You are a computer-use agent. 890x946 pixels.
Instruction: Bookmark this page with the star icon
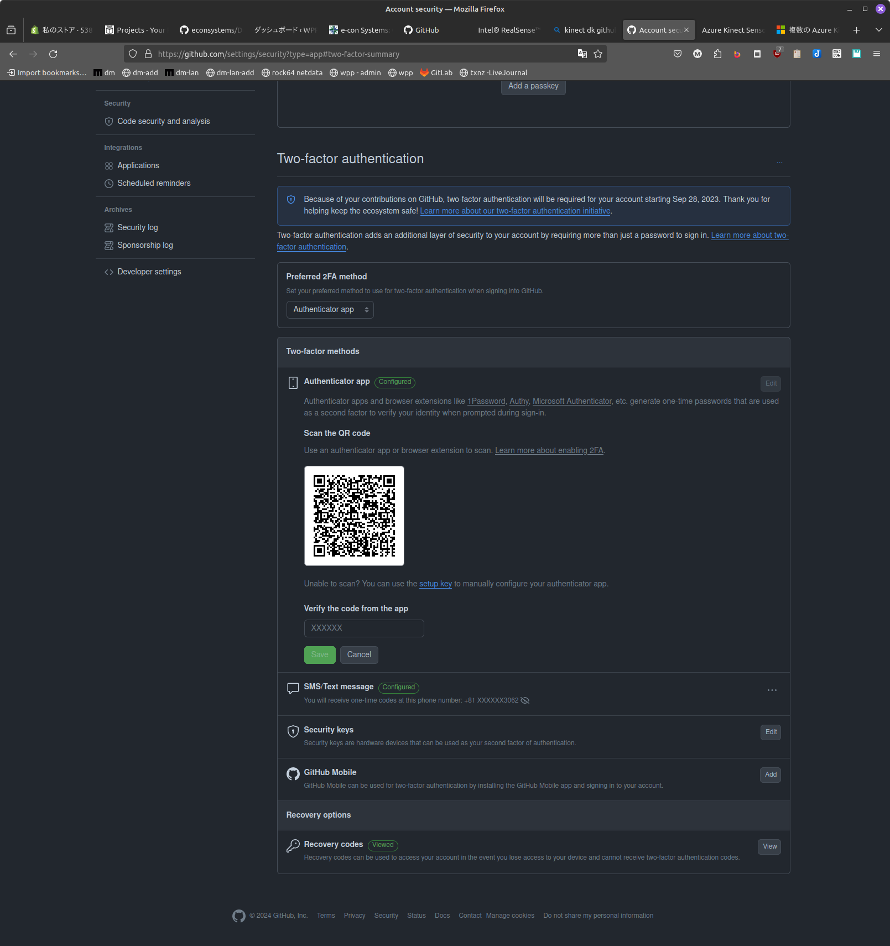pyautogui.click(x=598, y=54)
